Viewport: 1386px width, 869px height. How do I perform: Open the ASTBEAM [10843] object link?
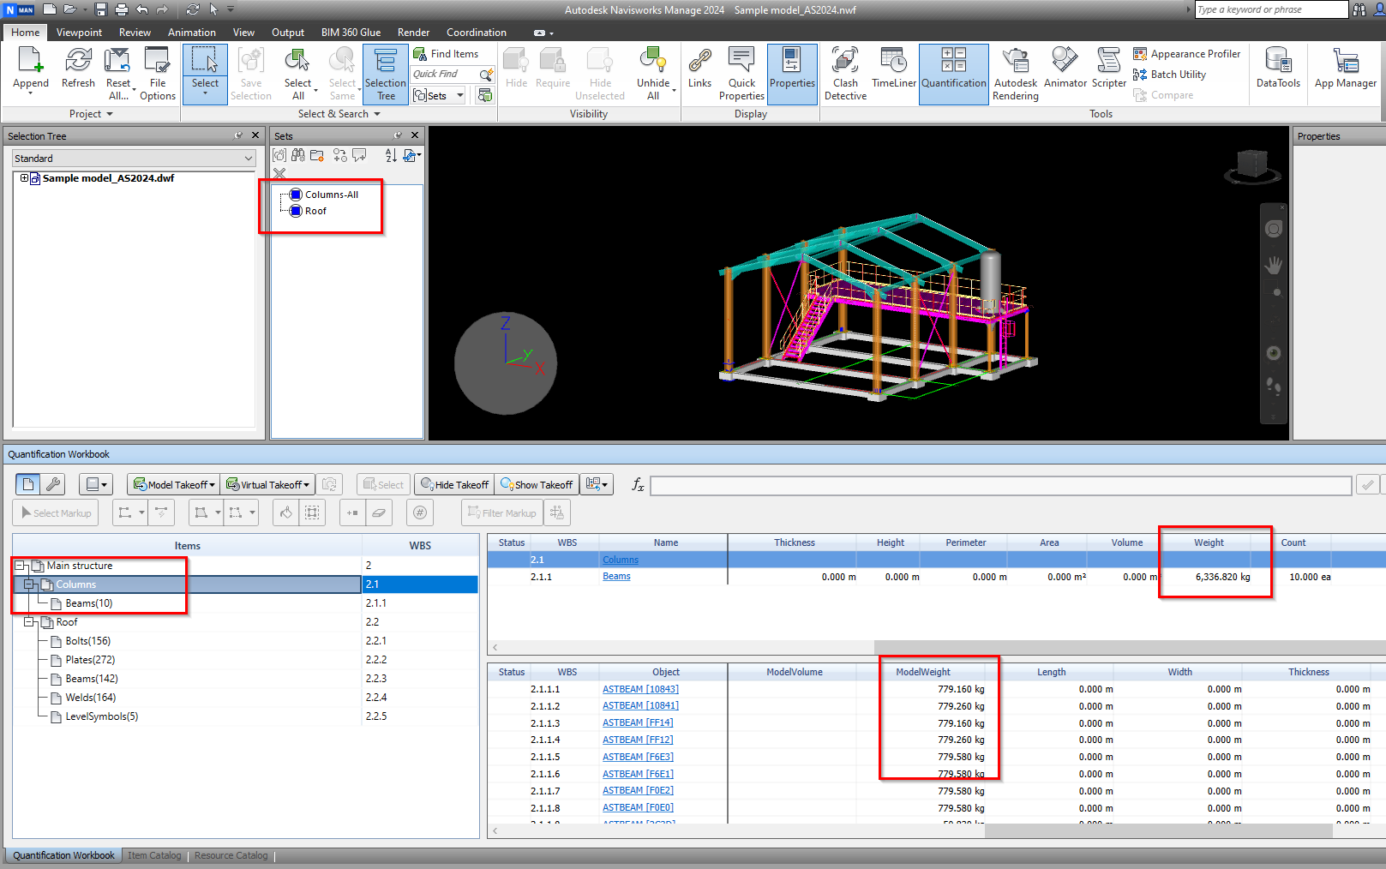(x=640, y=688)
